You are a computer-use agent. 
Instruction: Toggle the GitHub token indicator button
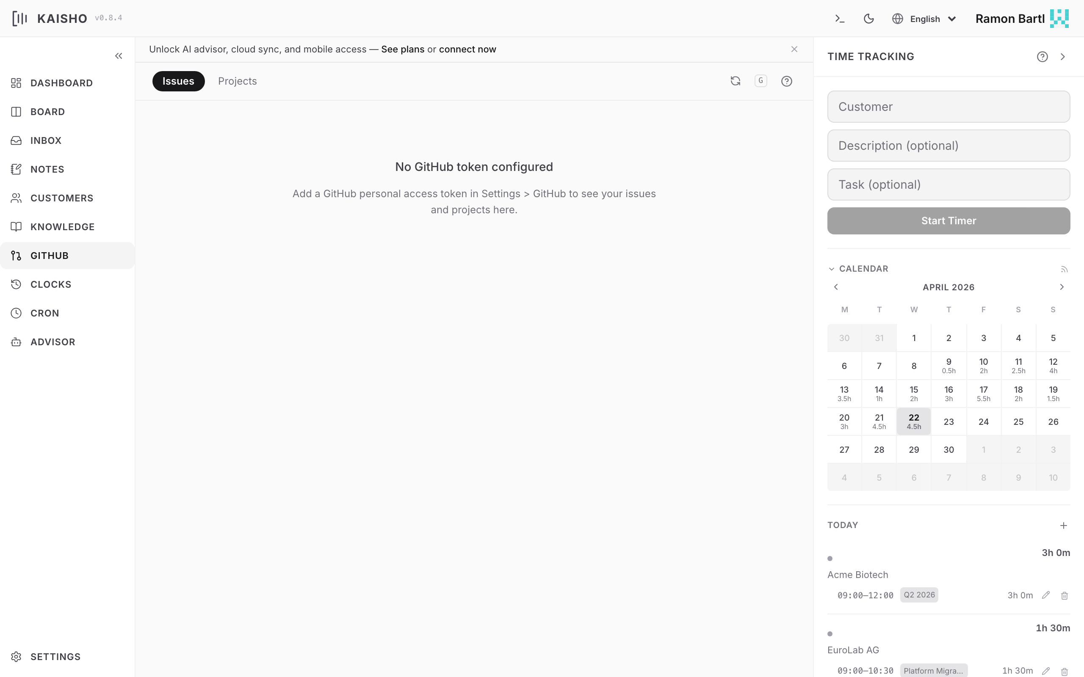(x=760, y=81)
